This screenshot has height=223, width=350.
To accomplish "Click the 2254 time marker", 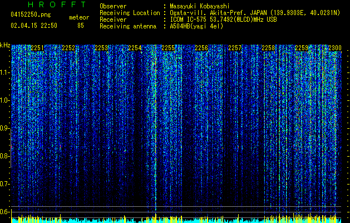I will tap(135, 48).
